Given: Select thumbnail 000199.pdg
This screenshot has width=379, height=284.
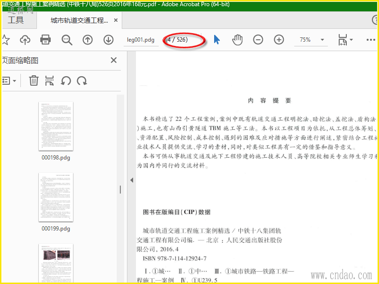Looking at the screenshot, I should coord(56,197).
